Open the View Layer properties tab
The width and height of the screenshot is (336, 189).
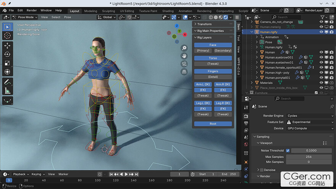pos(246,130)
